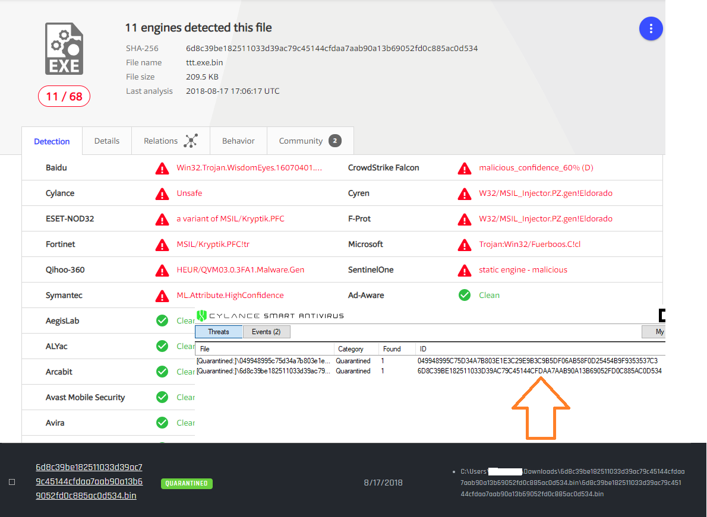Click the check icon for Avast Mobile Security
707x517 pixels.
(x=162, y=397)
